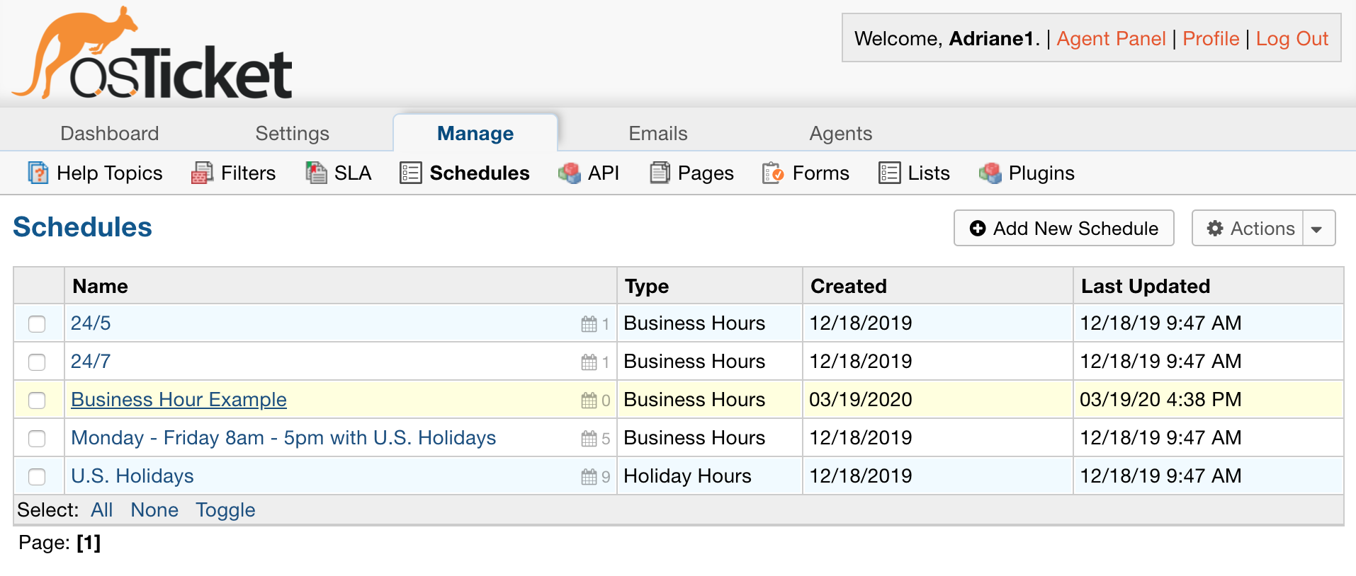1356x576 pixels.
Task: Switch to the Settings tab
Action: (x=293, y=133)
